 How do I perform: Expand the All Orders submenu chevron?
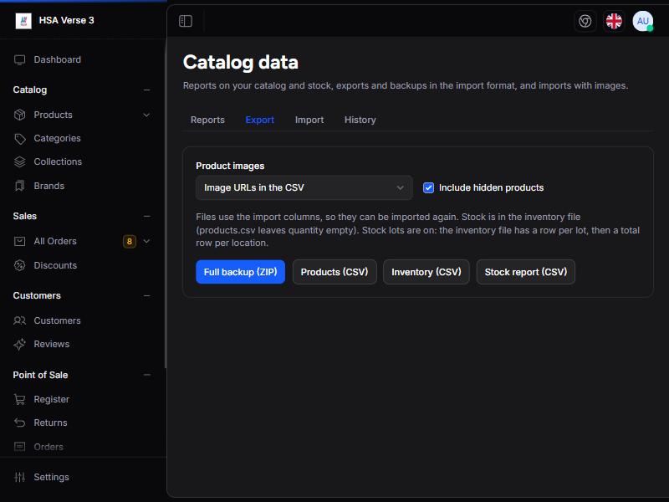click(146, 241)
